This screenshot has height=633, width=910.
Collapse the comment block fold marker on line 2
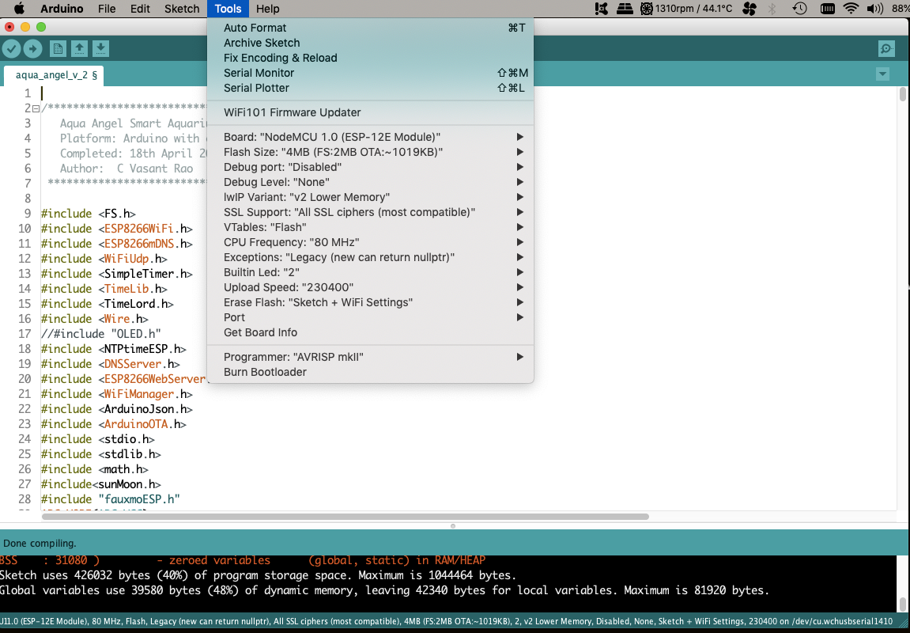coord(36,108)
